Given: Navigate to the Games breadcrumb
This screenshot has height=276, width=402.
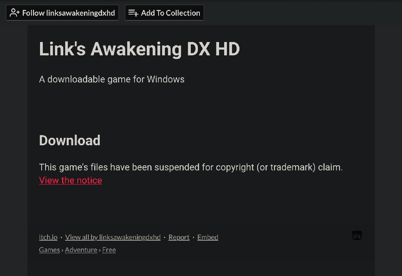Looking at the screenshot, I should [49, 250].
